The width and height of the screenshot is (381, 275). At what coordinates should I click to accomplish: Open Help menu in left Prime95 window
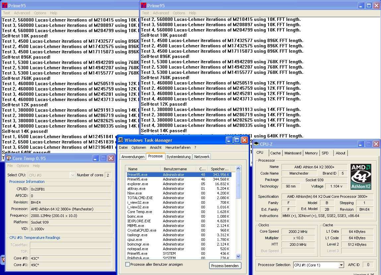point(53,13)
